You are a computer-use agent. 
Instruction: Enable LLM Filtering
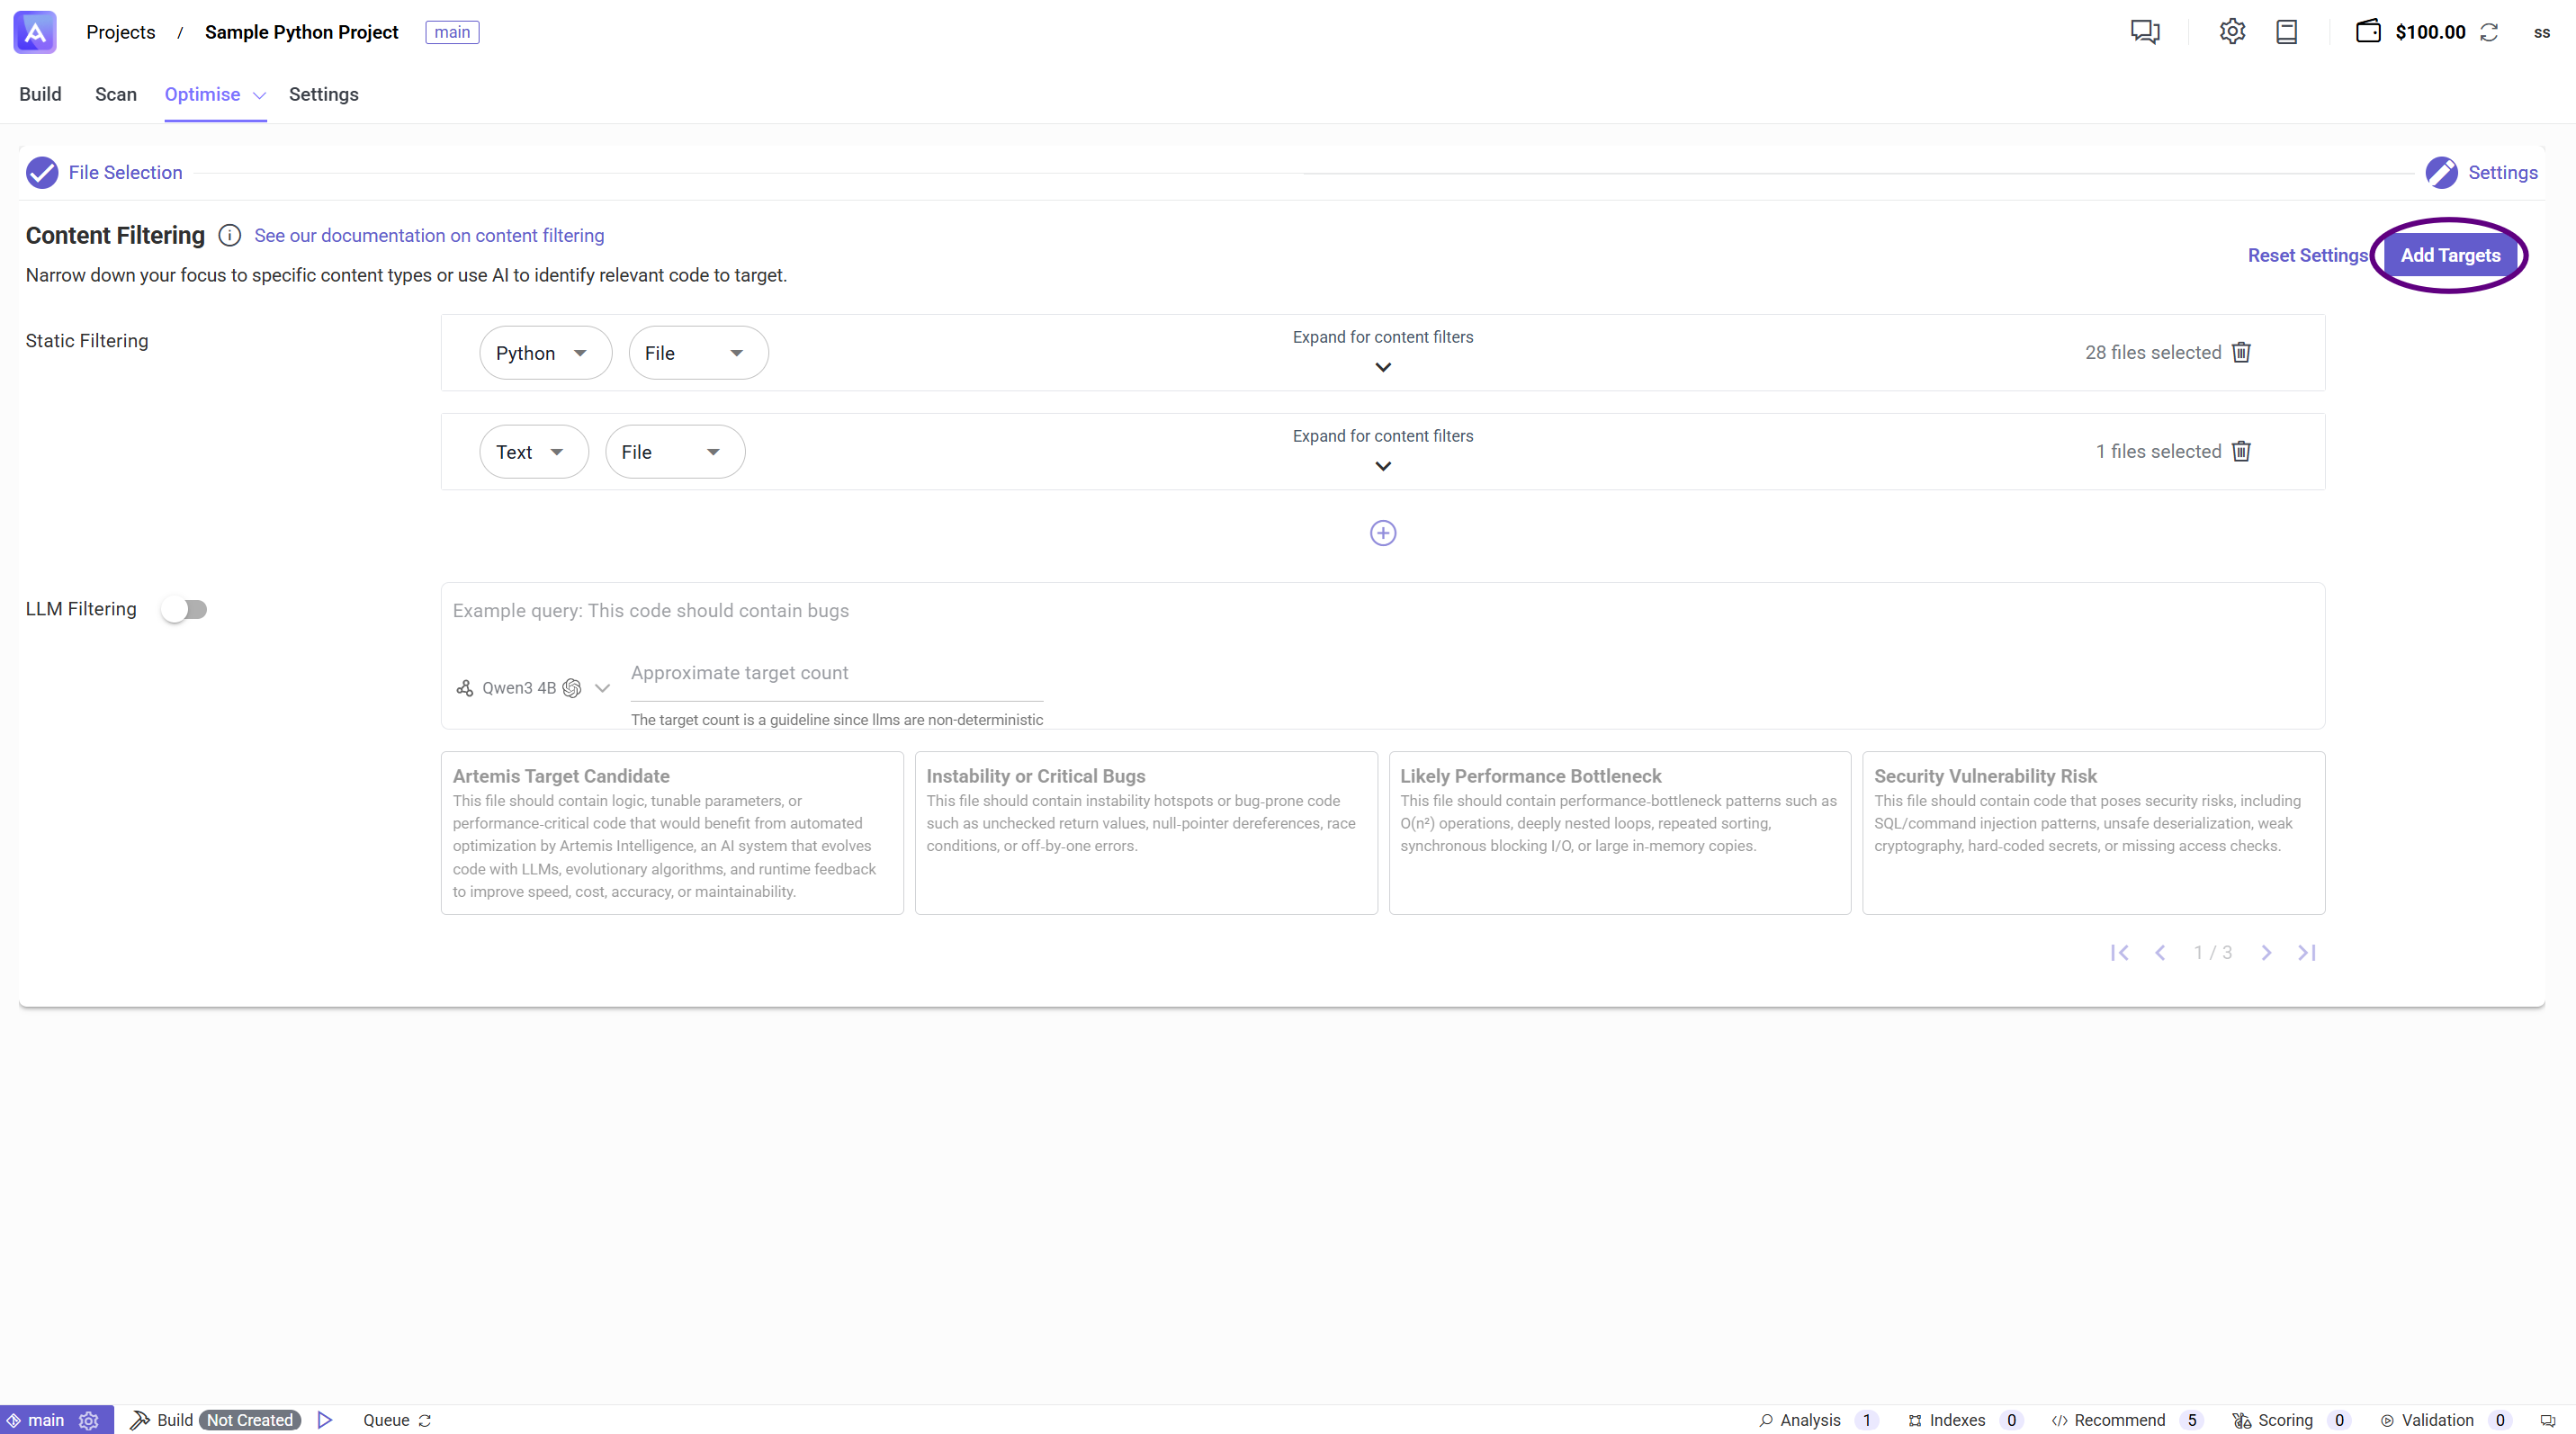click(185, 608)
